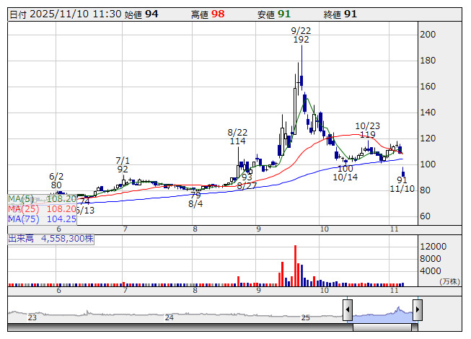Click the tallest red volume bar
471x339 pixels.
coord(295,265)
